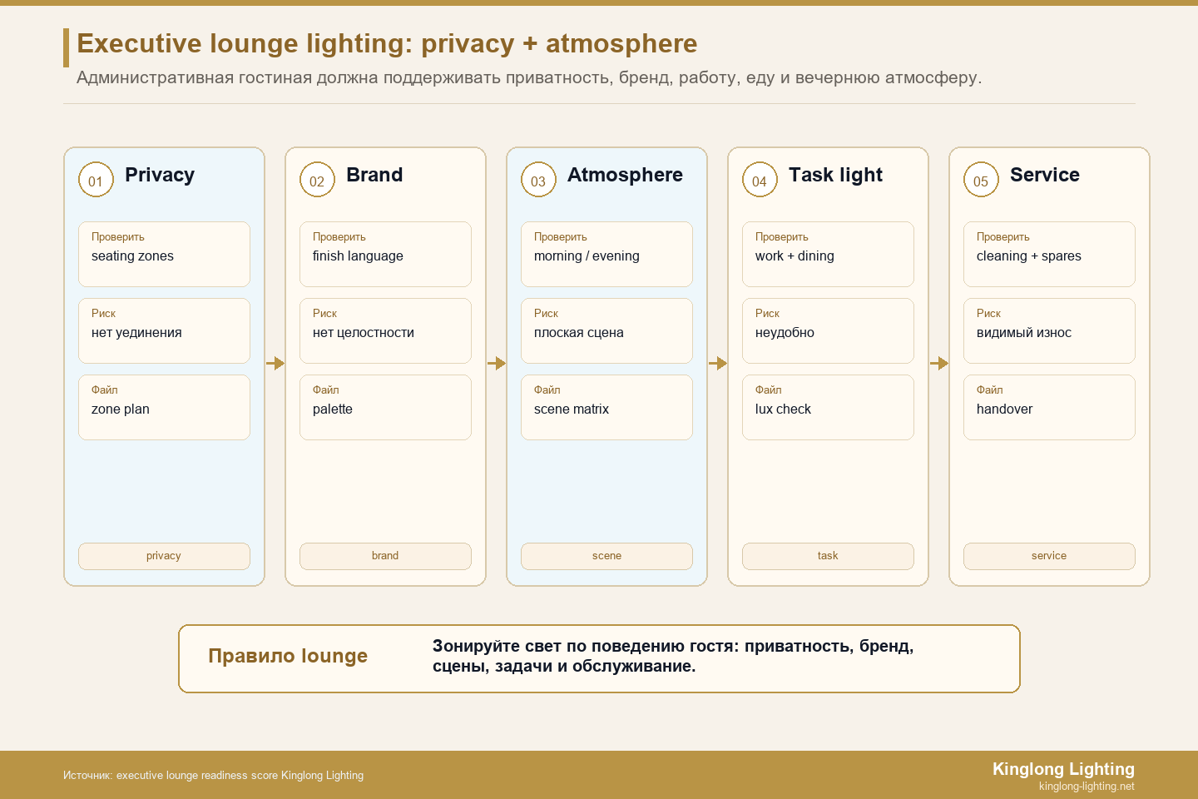
Task: Click the arrow between Atmosphere and Task light
Action: click(718, 363)
